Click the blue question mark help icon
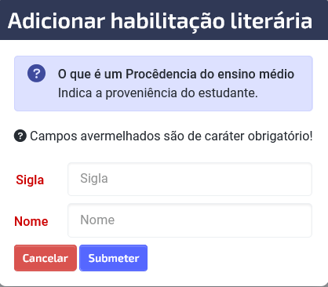 click(x=36, y=74)
